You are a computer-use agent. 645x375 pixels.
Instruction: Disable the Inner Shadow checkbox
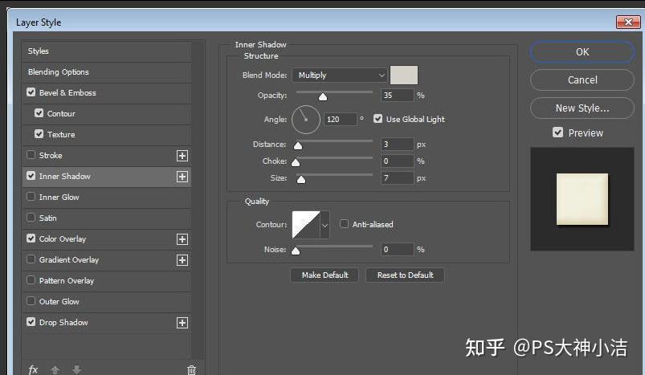tap(31, 176)
